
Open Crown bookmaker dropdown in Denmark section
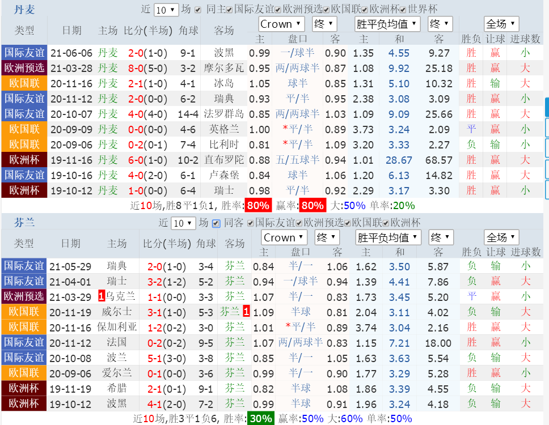281,24
